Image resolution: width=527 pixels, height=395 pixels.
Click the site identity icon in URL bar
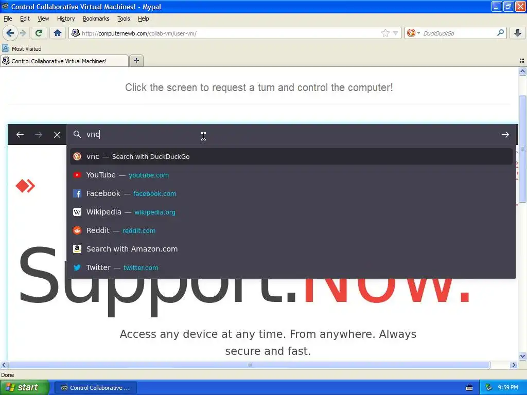click(76, 33)
